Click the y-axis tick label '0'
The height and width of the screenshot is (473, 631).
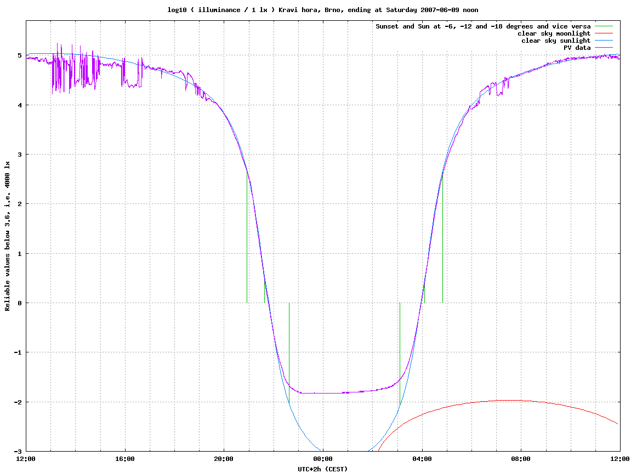19,303
